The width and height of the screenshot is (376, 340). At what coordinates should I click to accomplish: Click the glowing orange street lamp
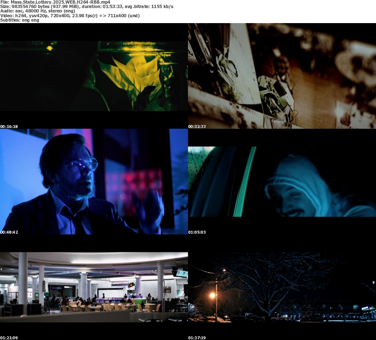[212, 295]
